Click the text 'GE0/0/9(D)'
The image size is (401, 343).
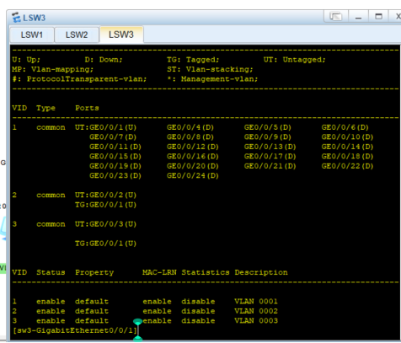tap(268, 137)
